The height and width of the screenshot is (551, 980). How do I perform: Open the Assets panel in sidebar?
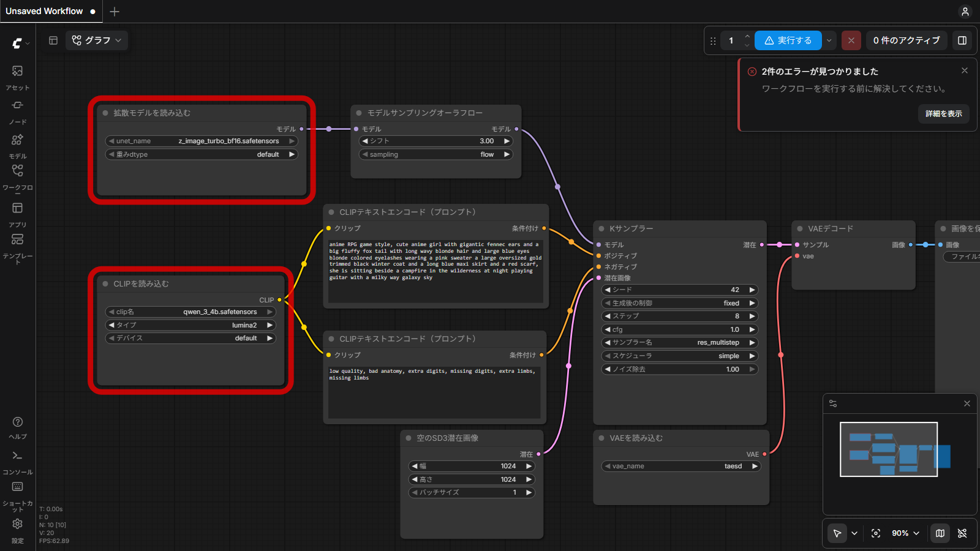(x=18, y=78)
